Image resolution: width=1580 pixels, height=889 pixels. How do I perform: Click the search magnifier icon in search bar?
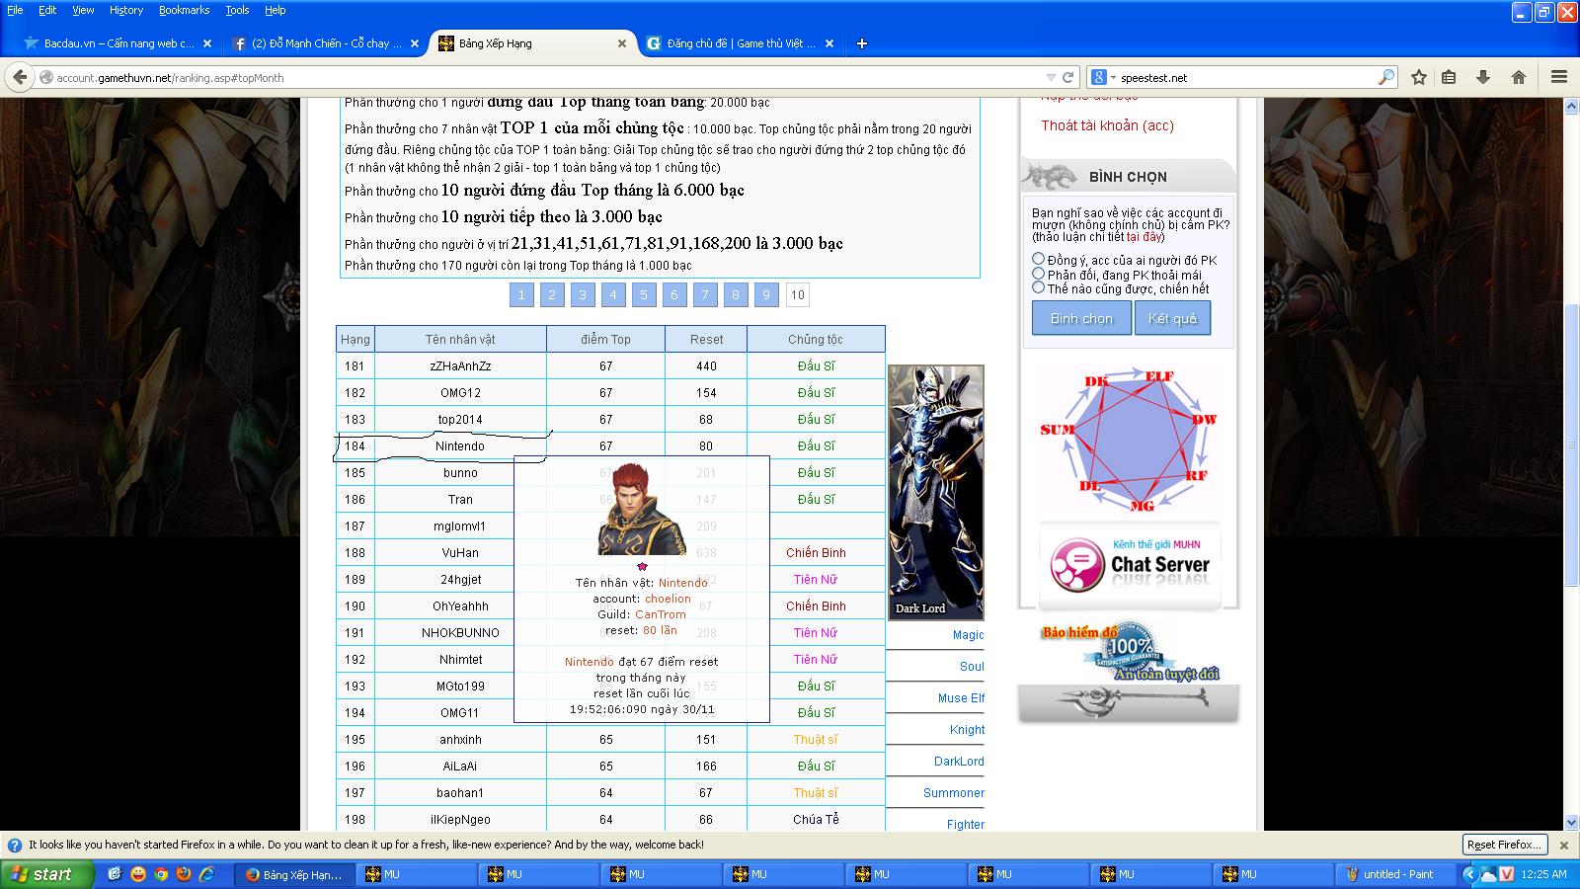(x=1386, y=77)
